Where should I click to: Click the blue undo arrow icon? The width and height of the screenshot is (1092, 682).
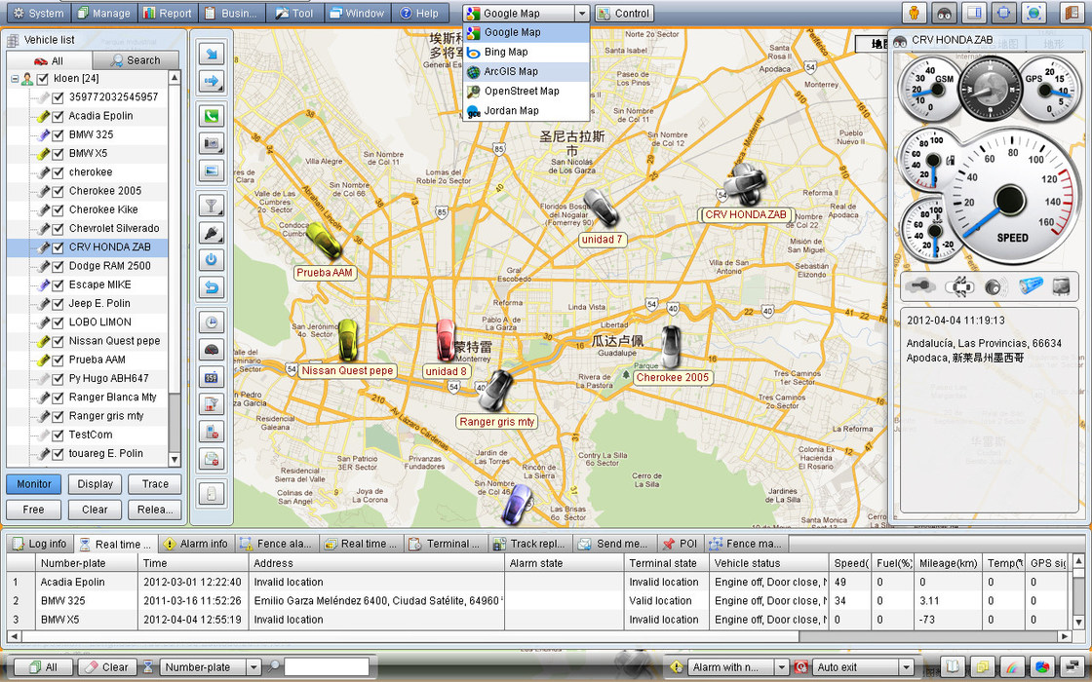(x=212, y=287)
